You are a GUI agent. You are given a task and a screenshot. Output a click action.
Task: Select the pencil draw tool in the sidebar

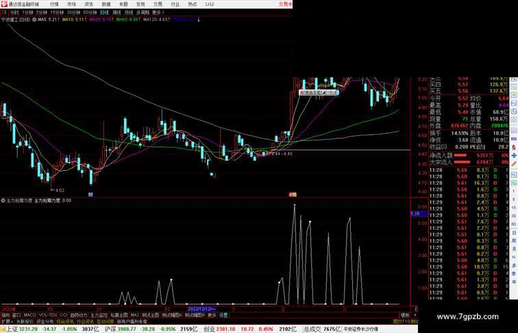coord(514,163)
